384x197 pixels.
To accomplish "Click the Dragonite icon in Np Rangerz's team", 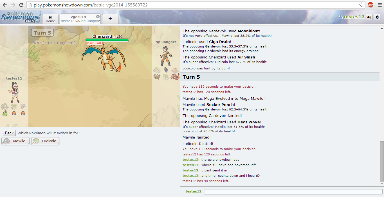I will [157, 76].
